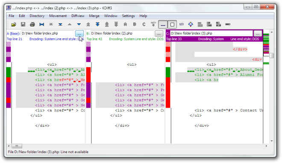Click '<ul>' line in pane B
Screen dimensions: 282x163
[132, 64]
